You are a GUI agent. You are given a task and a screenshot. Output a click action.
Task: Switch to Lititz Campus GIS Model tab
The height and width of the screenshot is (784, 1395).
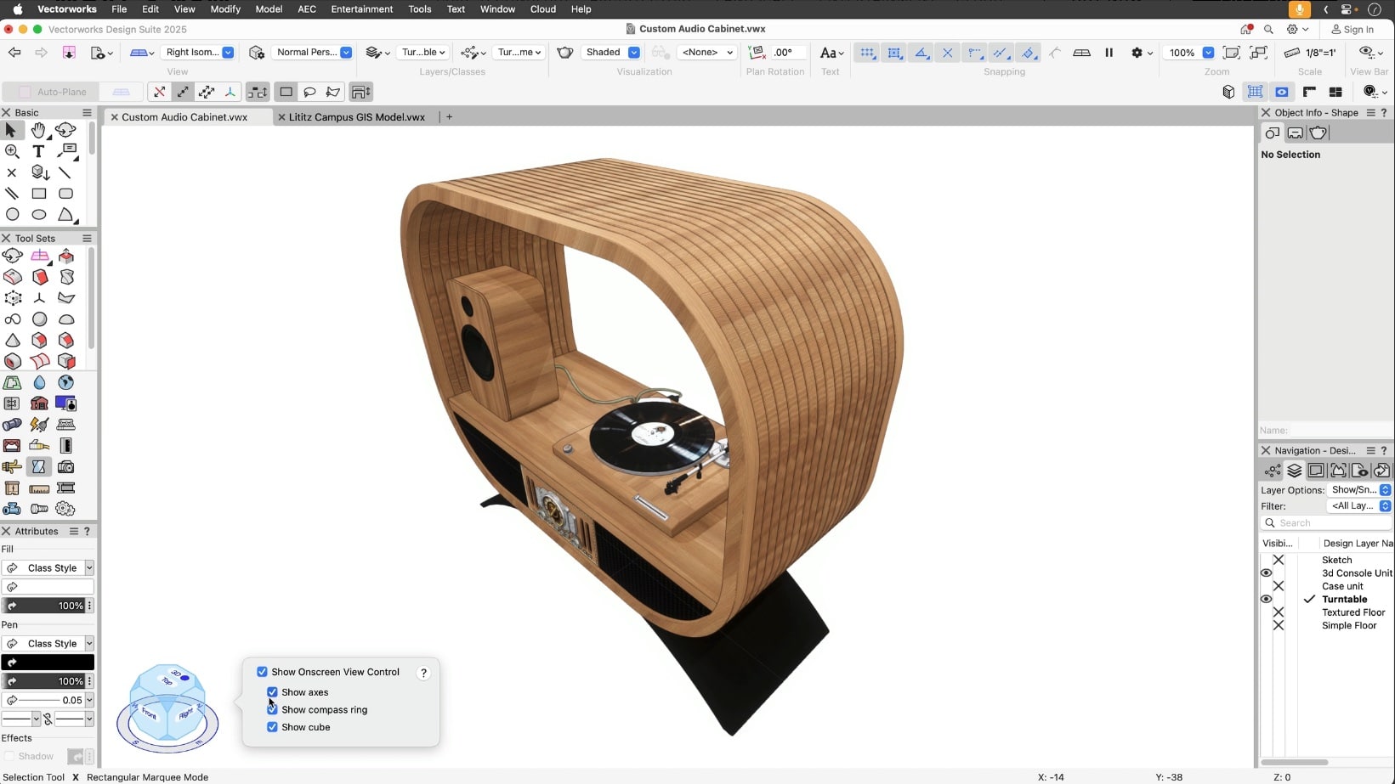(356, 117)
